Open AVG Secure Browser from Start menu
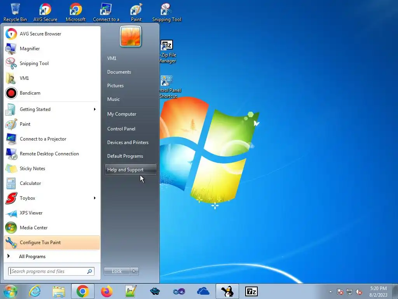398x299 pixels. 52,34
